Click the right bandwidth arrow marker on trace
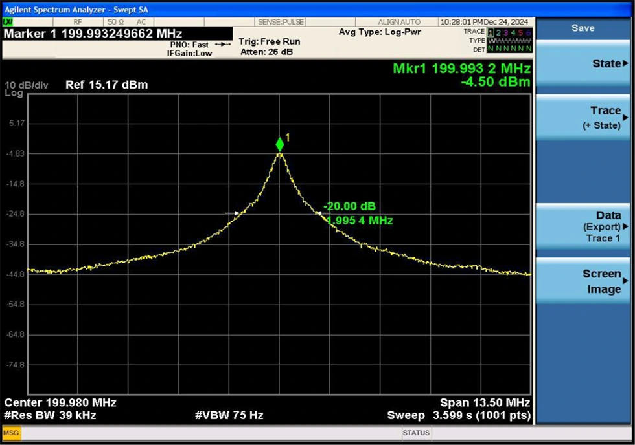The width and height of the screenshot is (635, 445). pos(323,213)
